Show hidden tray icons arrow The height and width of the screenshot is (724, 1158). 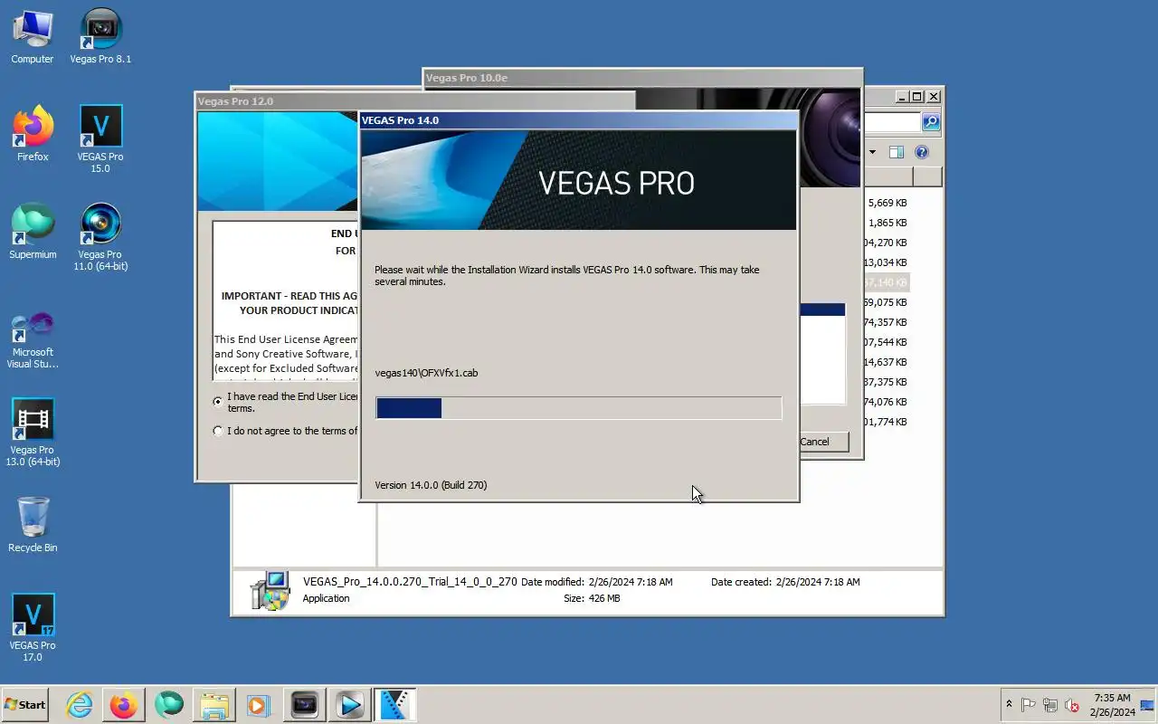[1009, 705]
